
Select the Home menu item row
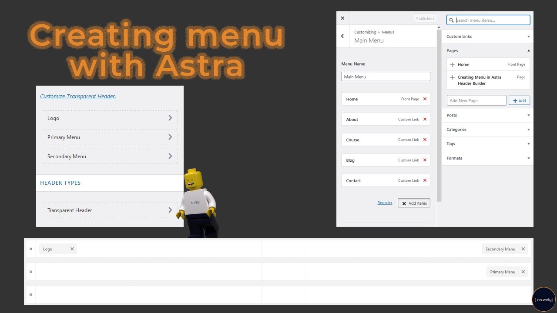(x=386, y=99)
